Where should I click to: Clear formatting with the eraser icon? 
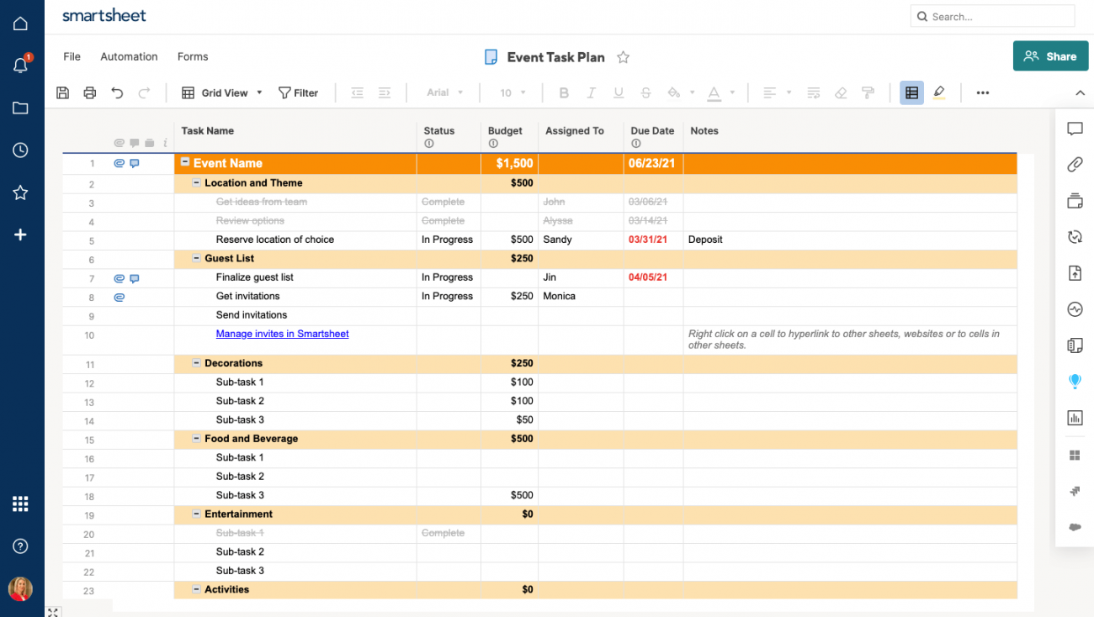click(841, 92)
